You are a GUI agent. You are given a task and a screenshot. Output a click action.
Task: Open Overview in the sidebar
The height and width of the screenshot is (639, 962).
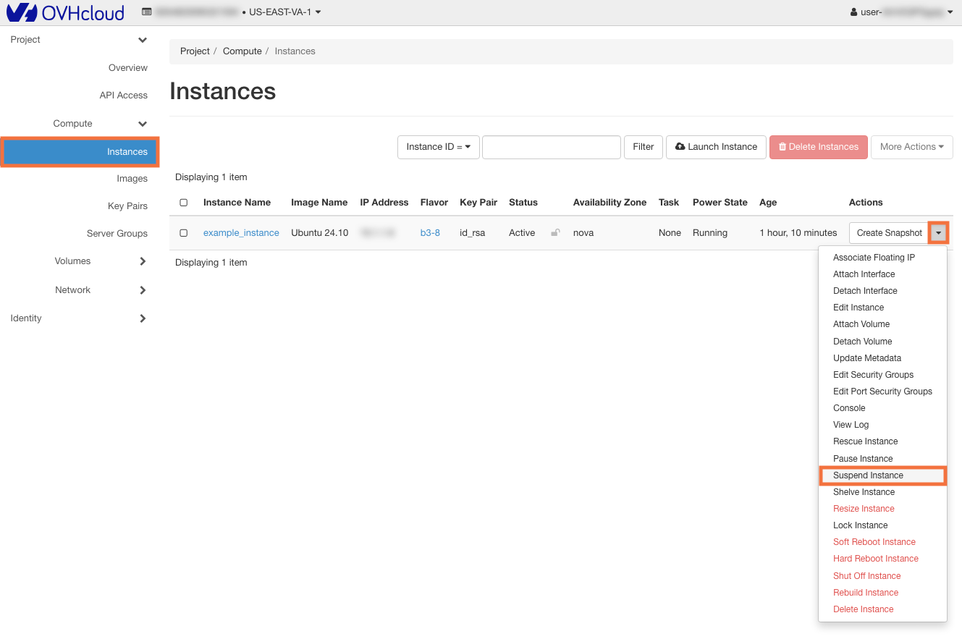tap(128, 68)
